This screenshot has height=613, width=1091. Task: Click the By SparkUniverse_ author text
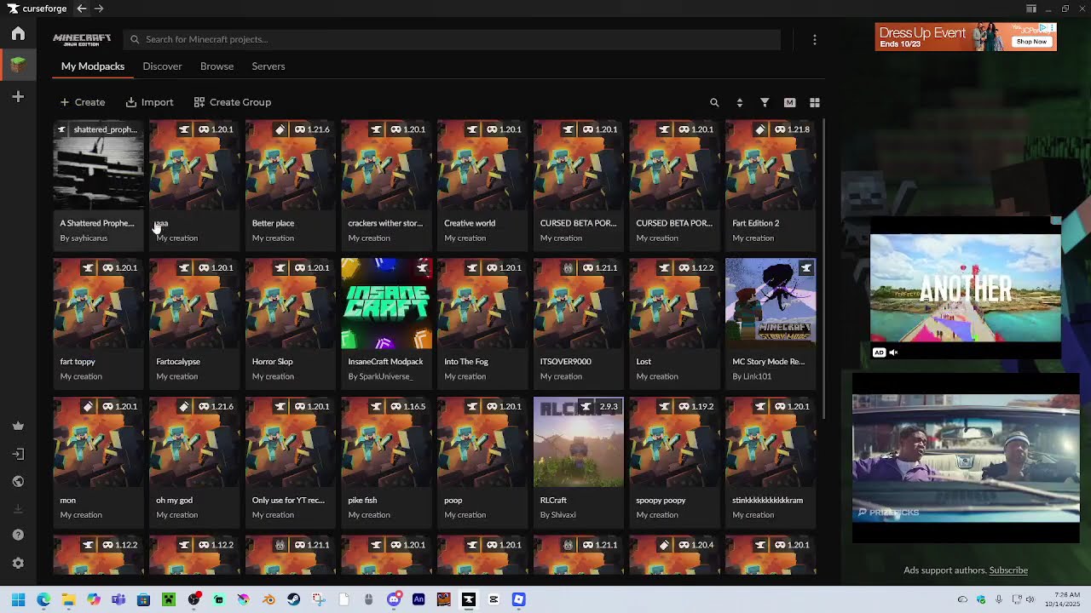pos(380,376)
